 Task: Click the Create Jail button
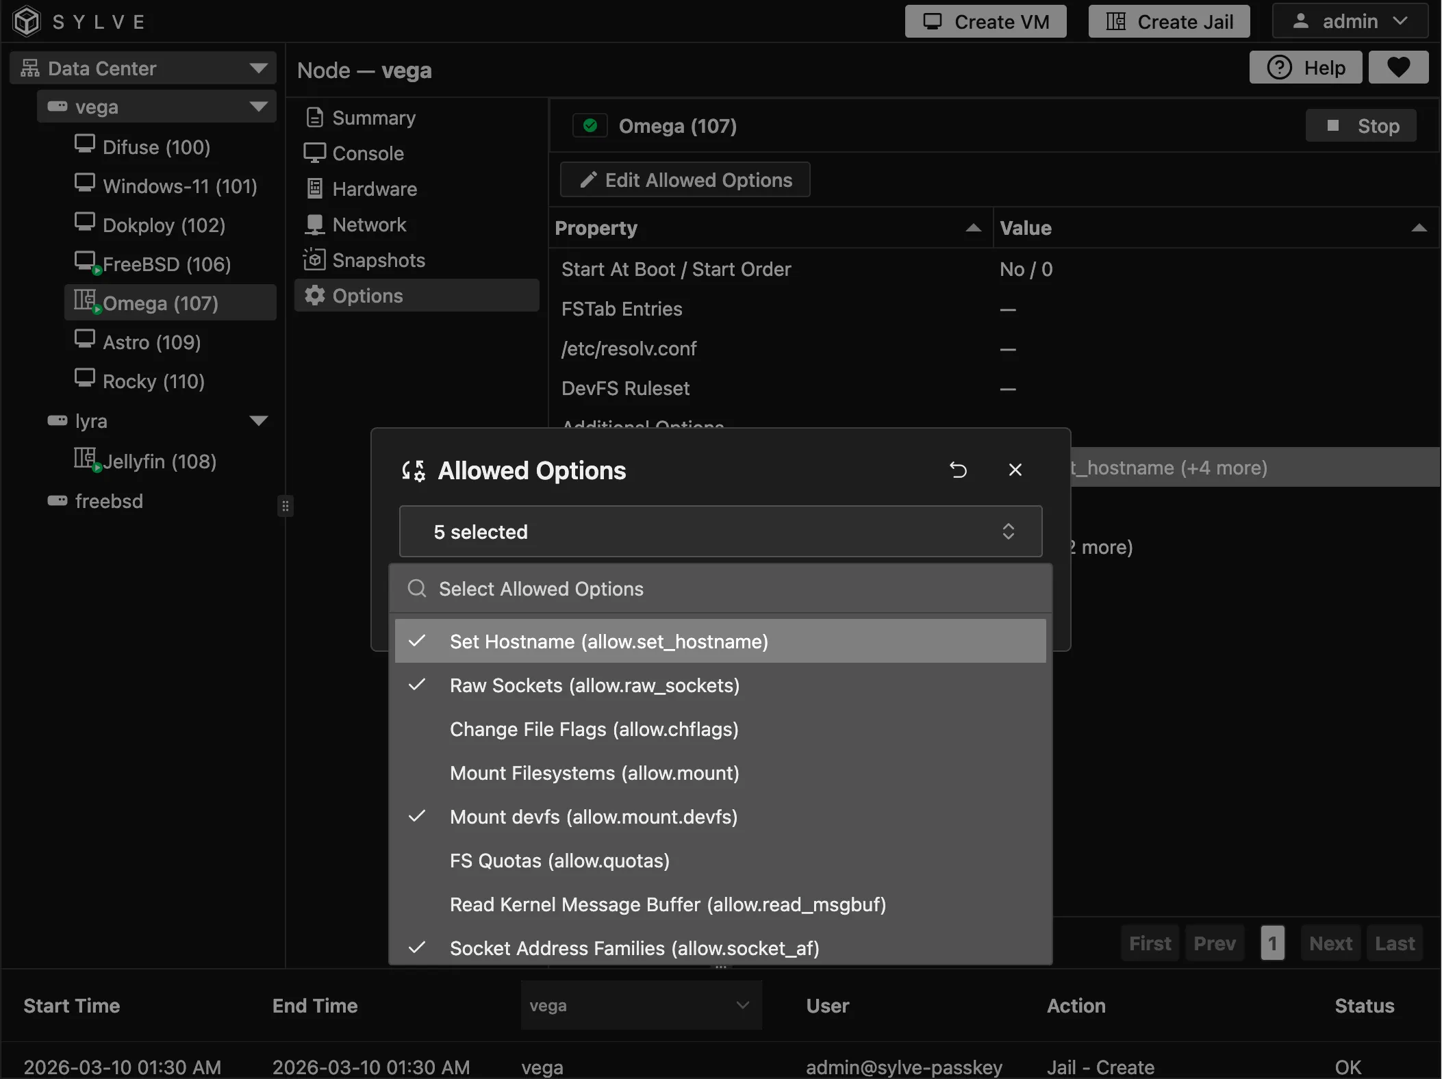tap(1169, 22)
